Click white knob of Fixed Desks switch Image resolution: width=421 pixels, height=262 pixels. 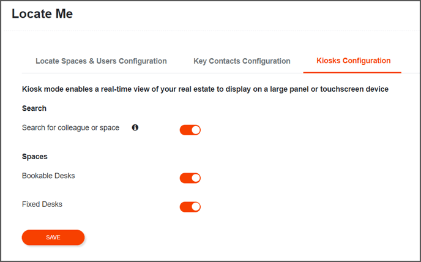pyautogui.click(x=196, y=207)
